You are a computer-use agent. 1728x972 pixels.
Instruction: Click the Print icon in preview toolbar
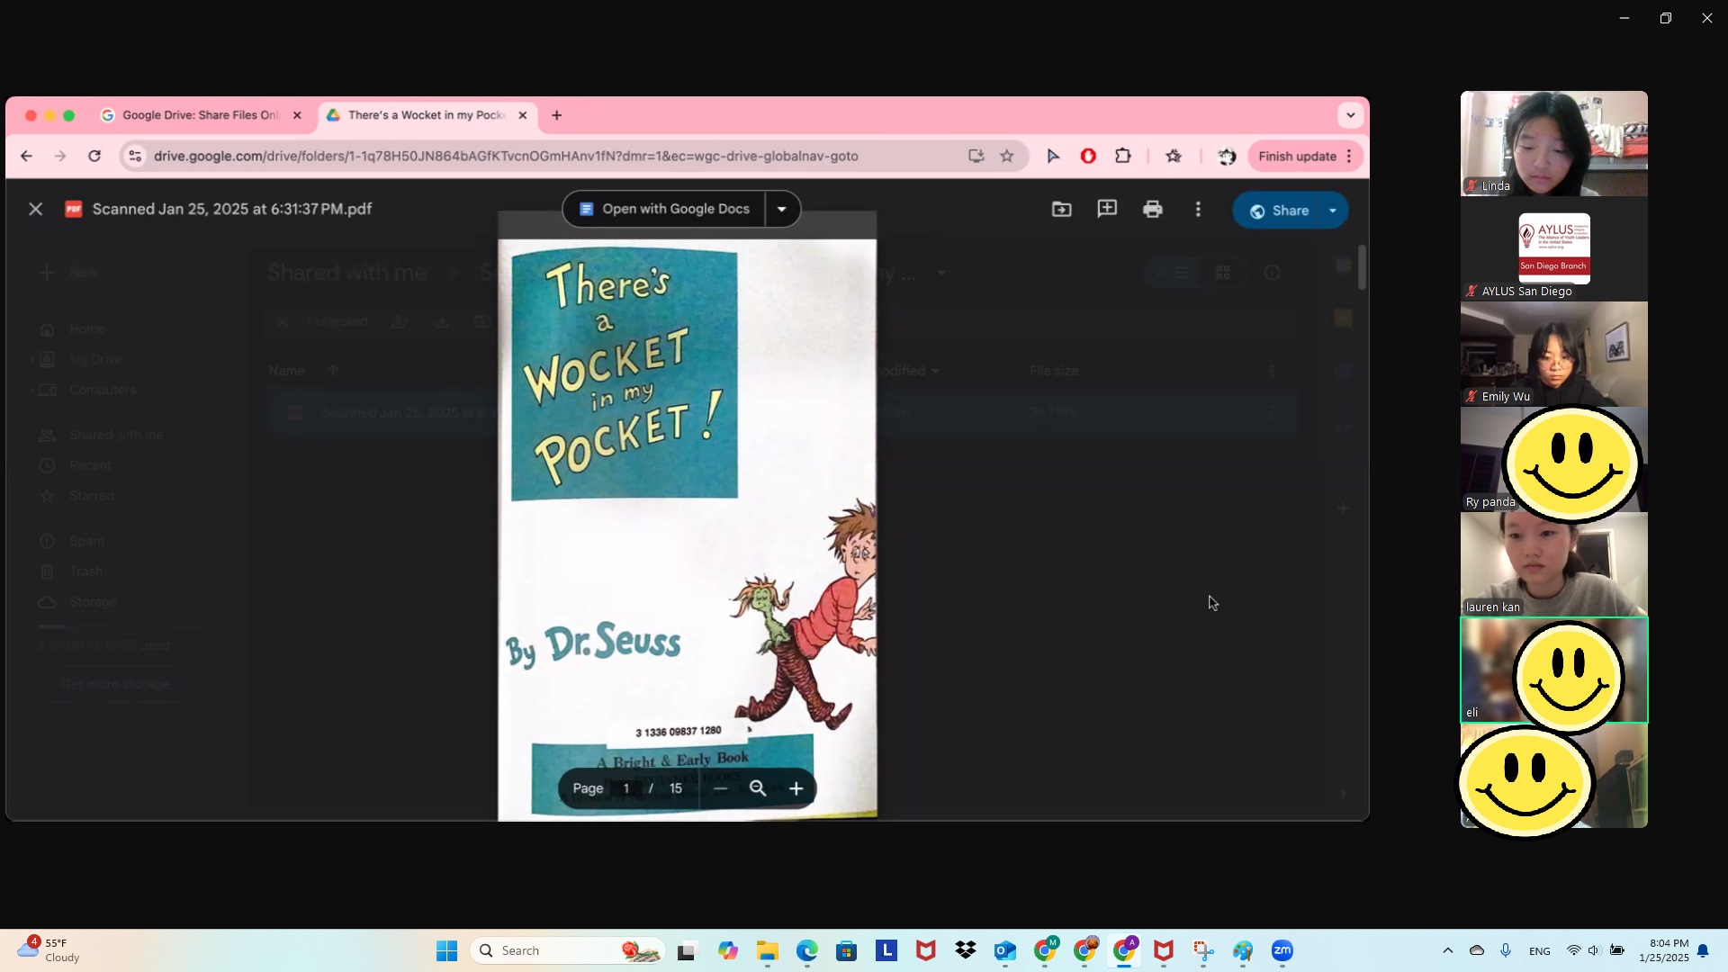(1153, 209)
